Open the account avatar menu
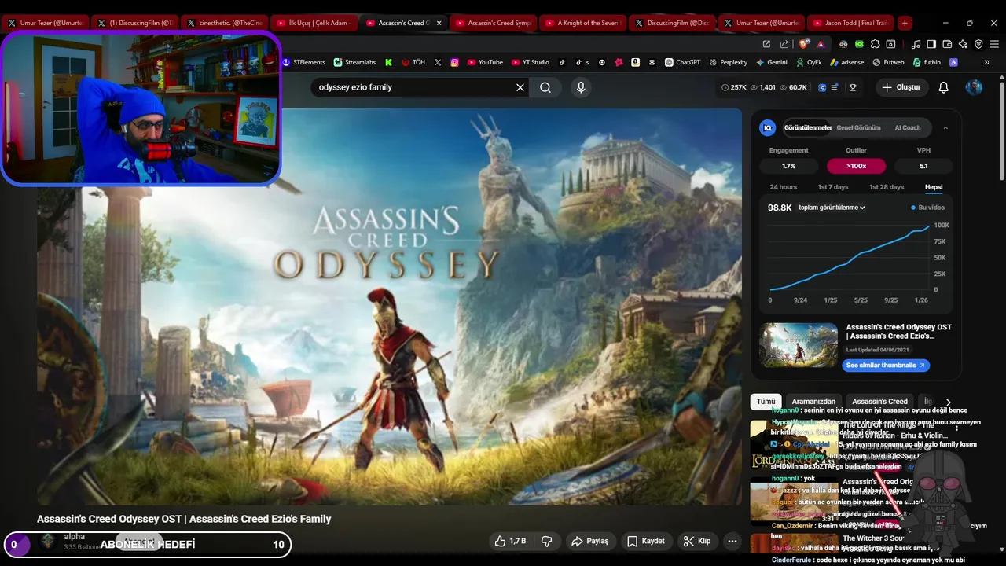The height and width of the screenshot is (566, 1006). click(x=974, y=87)
